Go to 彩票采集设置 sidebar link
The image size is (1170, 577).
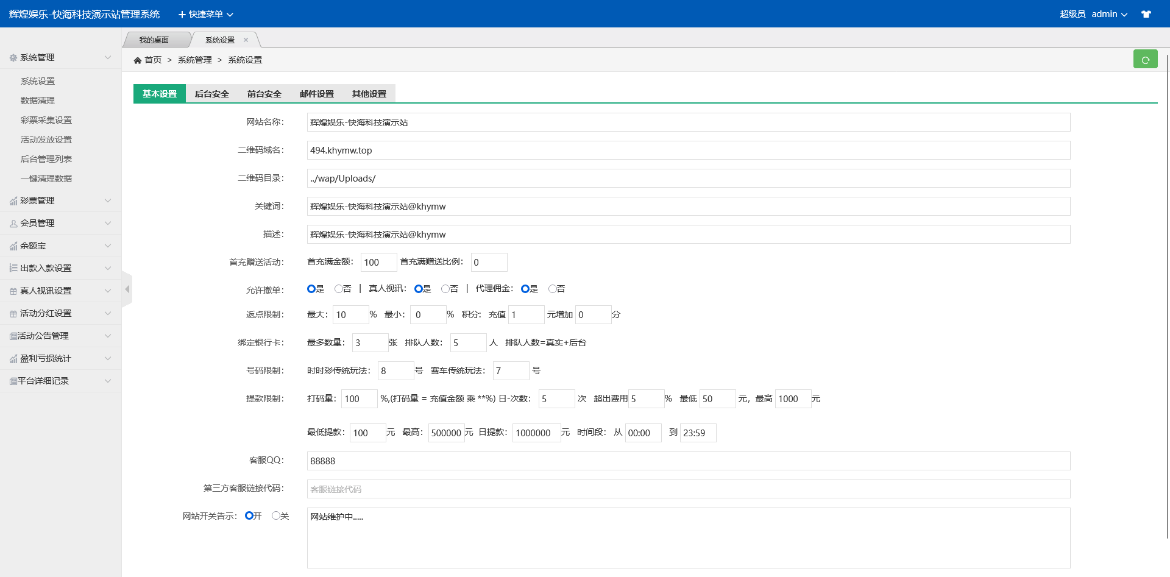pyautogui.click(x=46, y=120)
